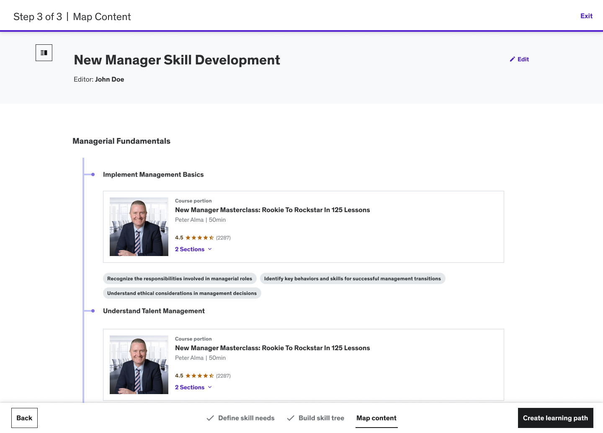Click the Back button
The width and height of the screenshot is (603, 433).
click(24, 418)
